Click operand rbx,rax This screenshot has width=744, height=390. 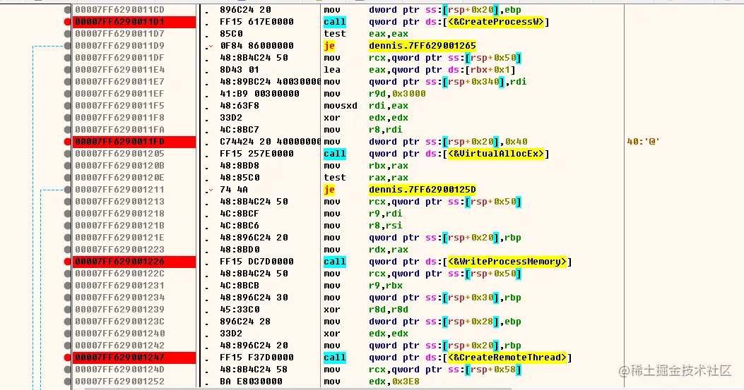389,166
